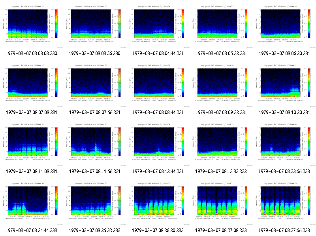Screen dimensions: 316x236
Task: Click caption text 1979-03-07 08:04:44.231
Action: [158, 53]
